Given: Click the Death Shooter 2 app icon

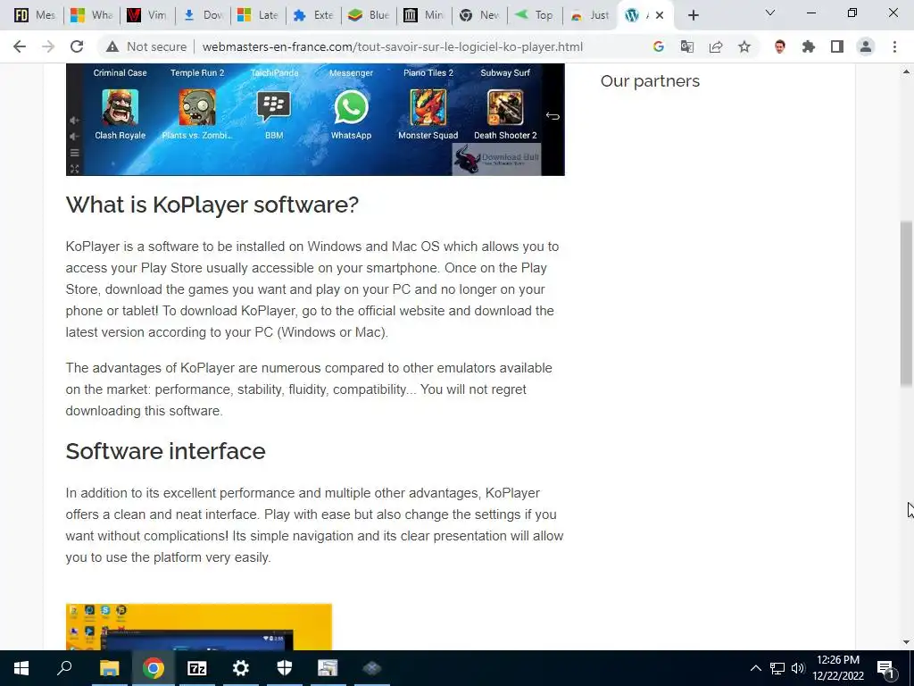Looking at the screenshot, I should 505,107.
